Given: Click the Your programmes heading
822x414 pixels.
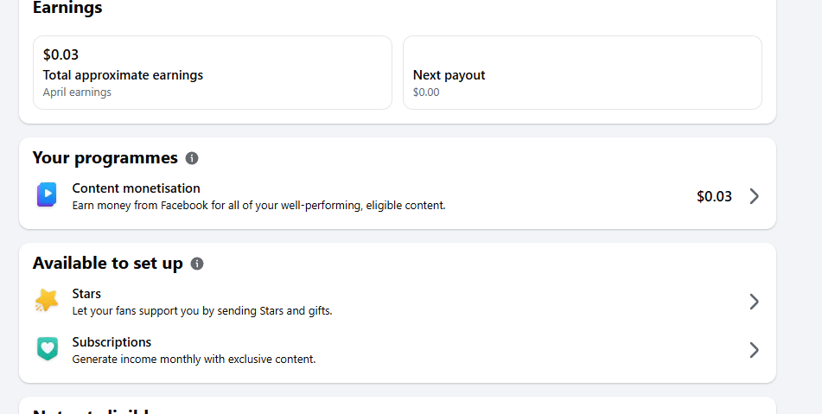Looking at the screenshot, I should click(105, 158).
